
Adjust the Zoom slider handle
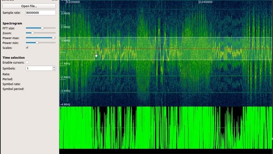click(x=32, y=33)
